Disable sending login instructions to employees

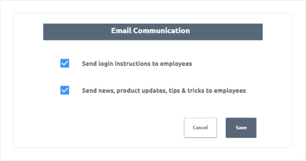point(65,63)
